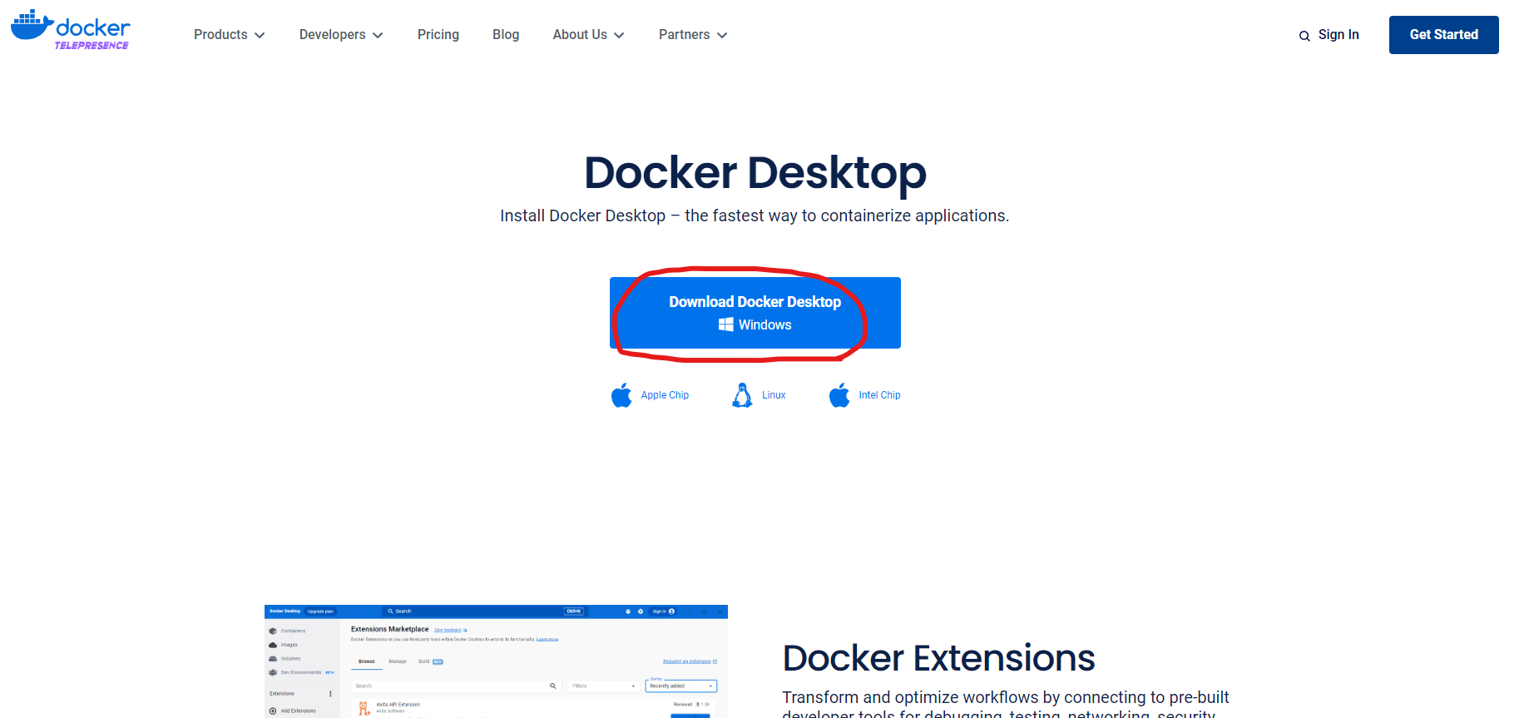Click the 'Install Docker Desktop' subtitle text
The width and height of the screenshot is (1529, 718).
point(755,216)
